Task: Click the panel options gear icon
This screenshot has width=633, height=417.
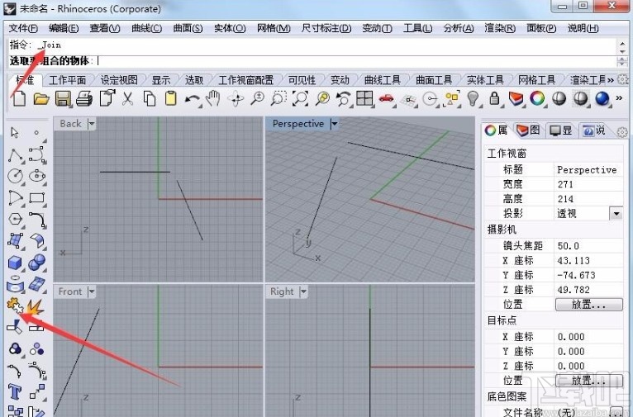Action: (x=622, y=131)
